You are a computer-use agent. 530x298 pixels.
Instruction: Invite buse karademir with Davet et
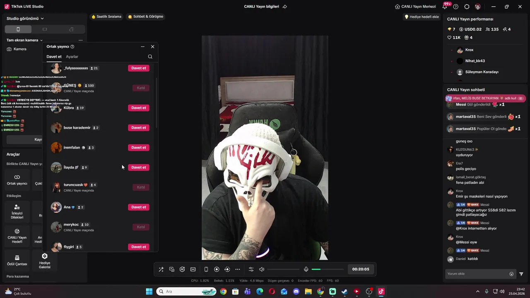pos(139,127)
